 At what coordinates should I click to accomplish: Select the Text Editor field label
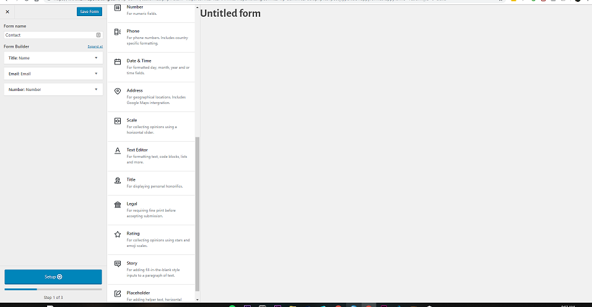[137, 150]
